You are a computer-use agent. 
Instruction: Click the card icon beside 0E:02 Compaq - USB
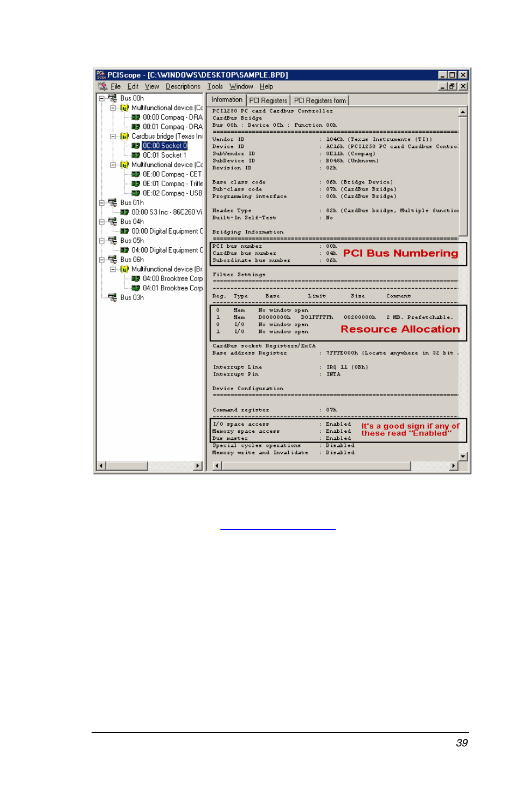point(136,193)
